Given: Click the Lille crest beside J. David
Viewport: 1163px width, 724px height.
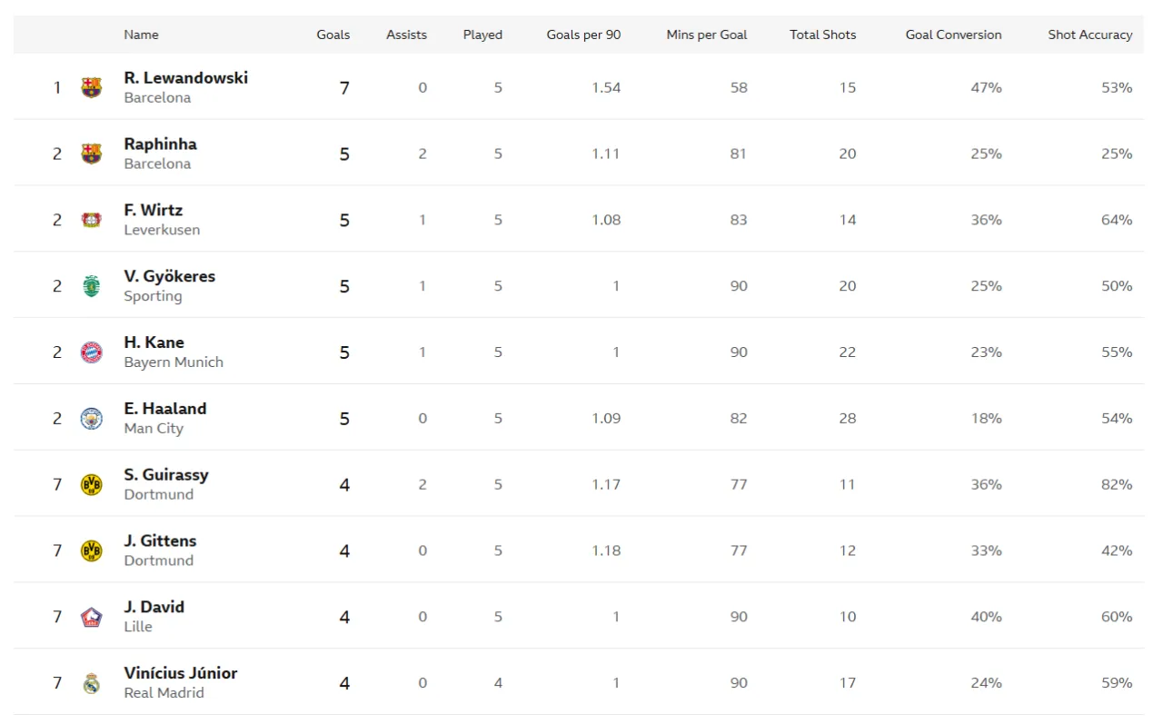Looking at the screenshot, I should 92,617.
